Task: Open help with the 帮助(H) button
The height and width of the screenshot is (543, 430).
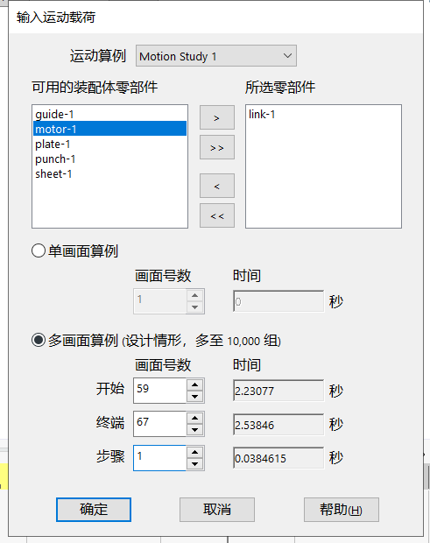Action: coord(342,510)
